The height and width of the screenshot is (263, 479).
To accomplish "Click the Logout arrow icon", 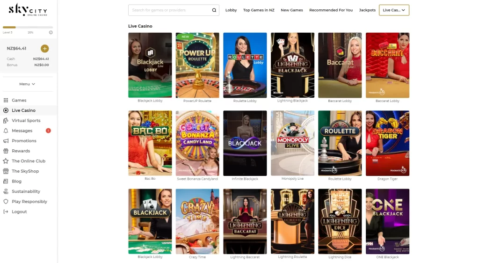I will tap(6, 212).
